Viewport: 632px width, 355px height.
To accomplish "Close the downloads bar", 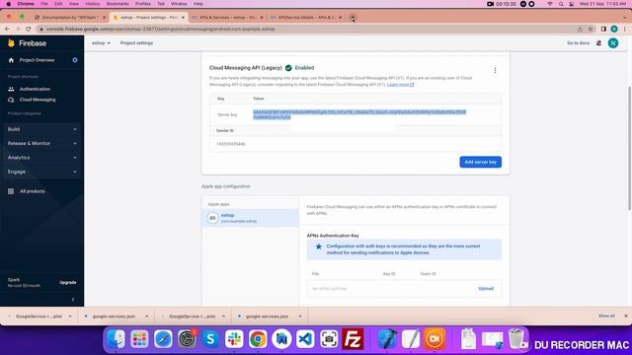I will (x=626, y=316).
